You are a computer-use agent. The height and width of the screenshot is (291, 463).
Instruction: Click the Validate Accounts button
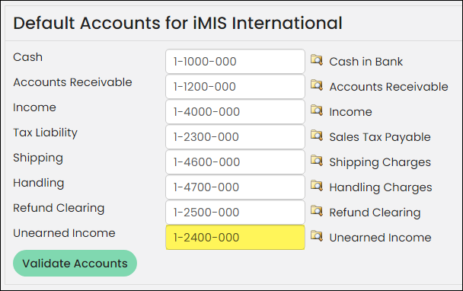tap(75, 264)
